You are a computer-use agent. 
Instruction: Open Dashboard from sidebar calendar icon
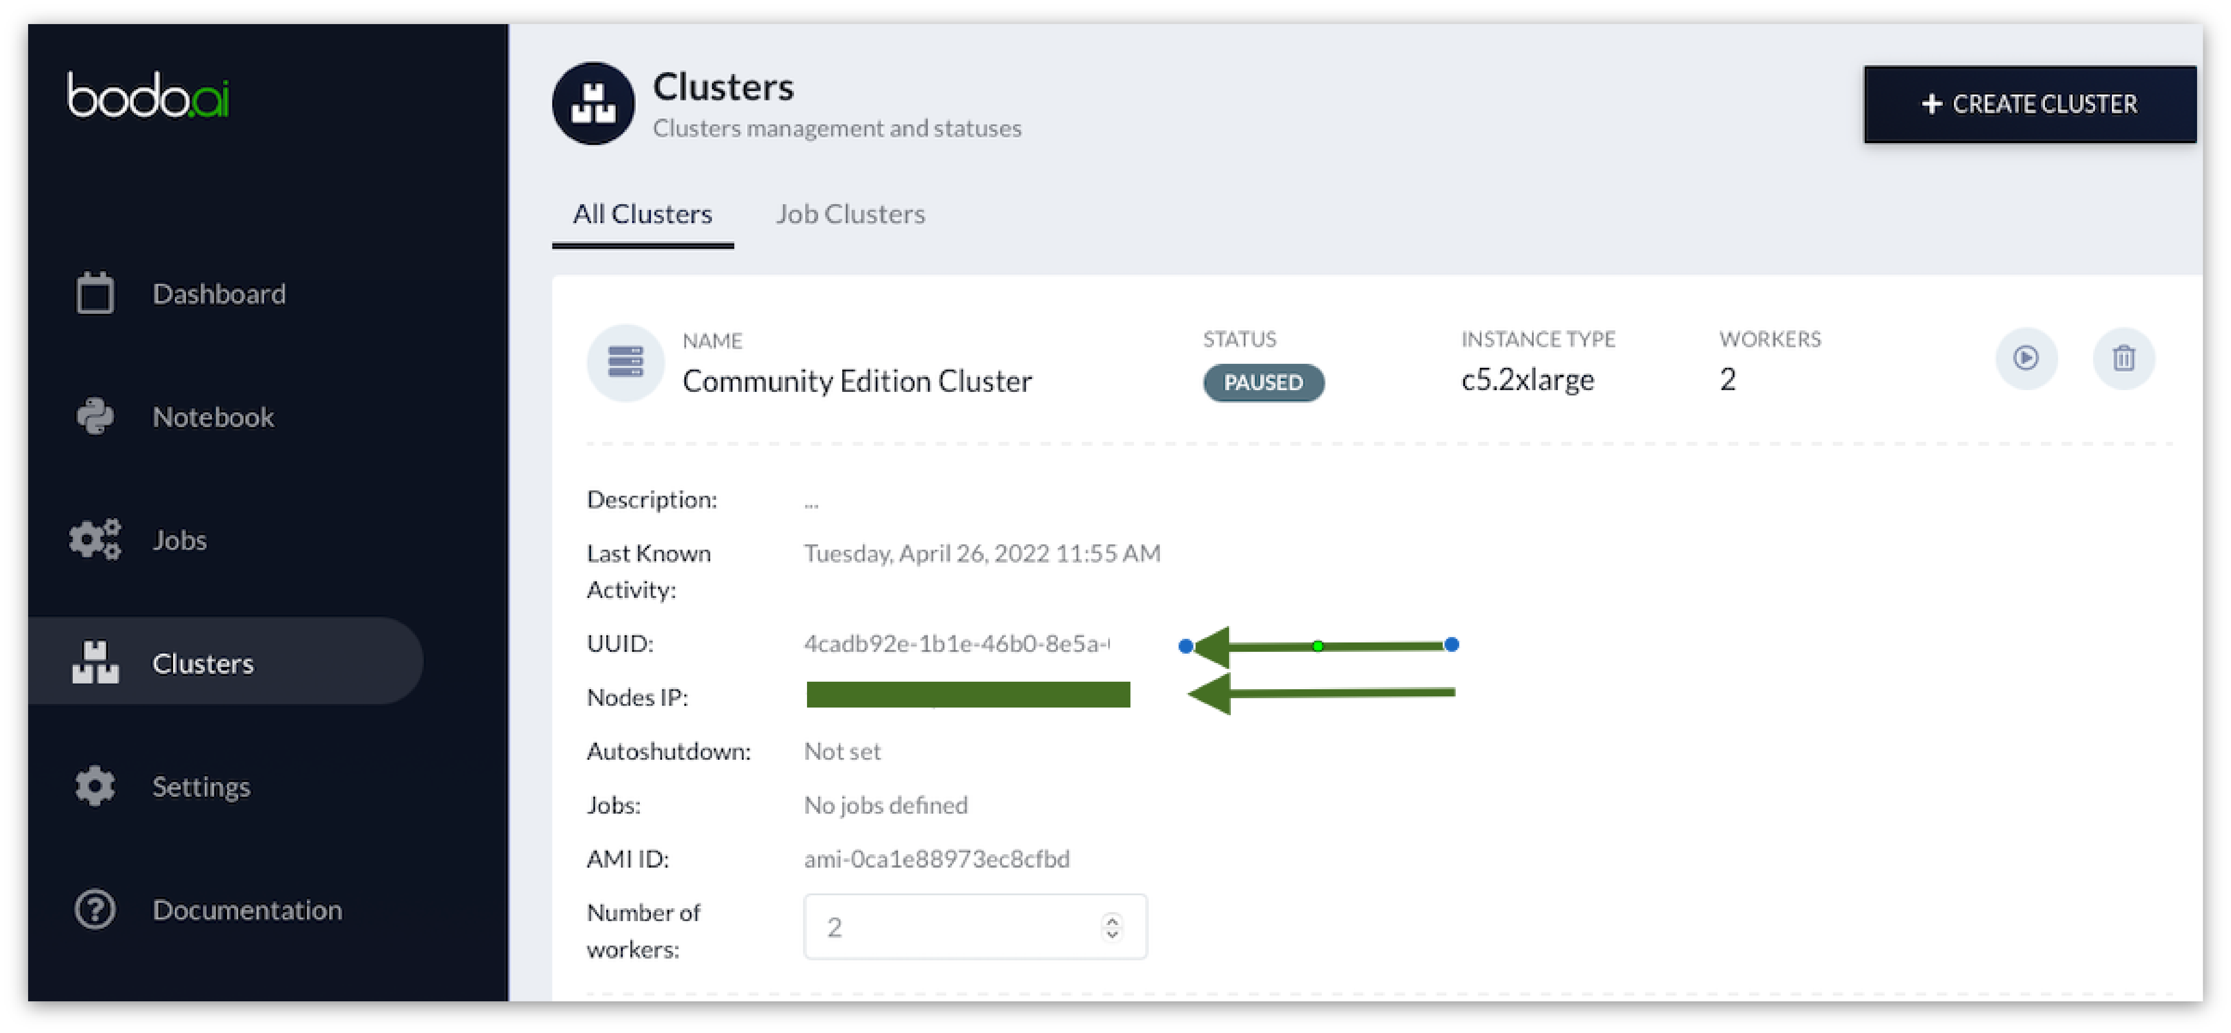pyautogui.click(x=95, y=293)
